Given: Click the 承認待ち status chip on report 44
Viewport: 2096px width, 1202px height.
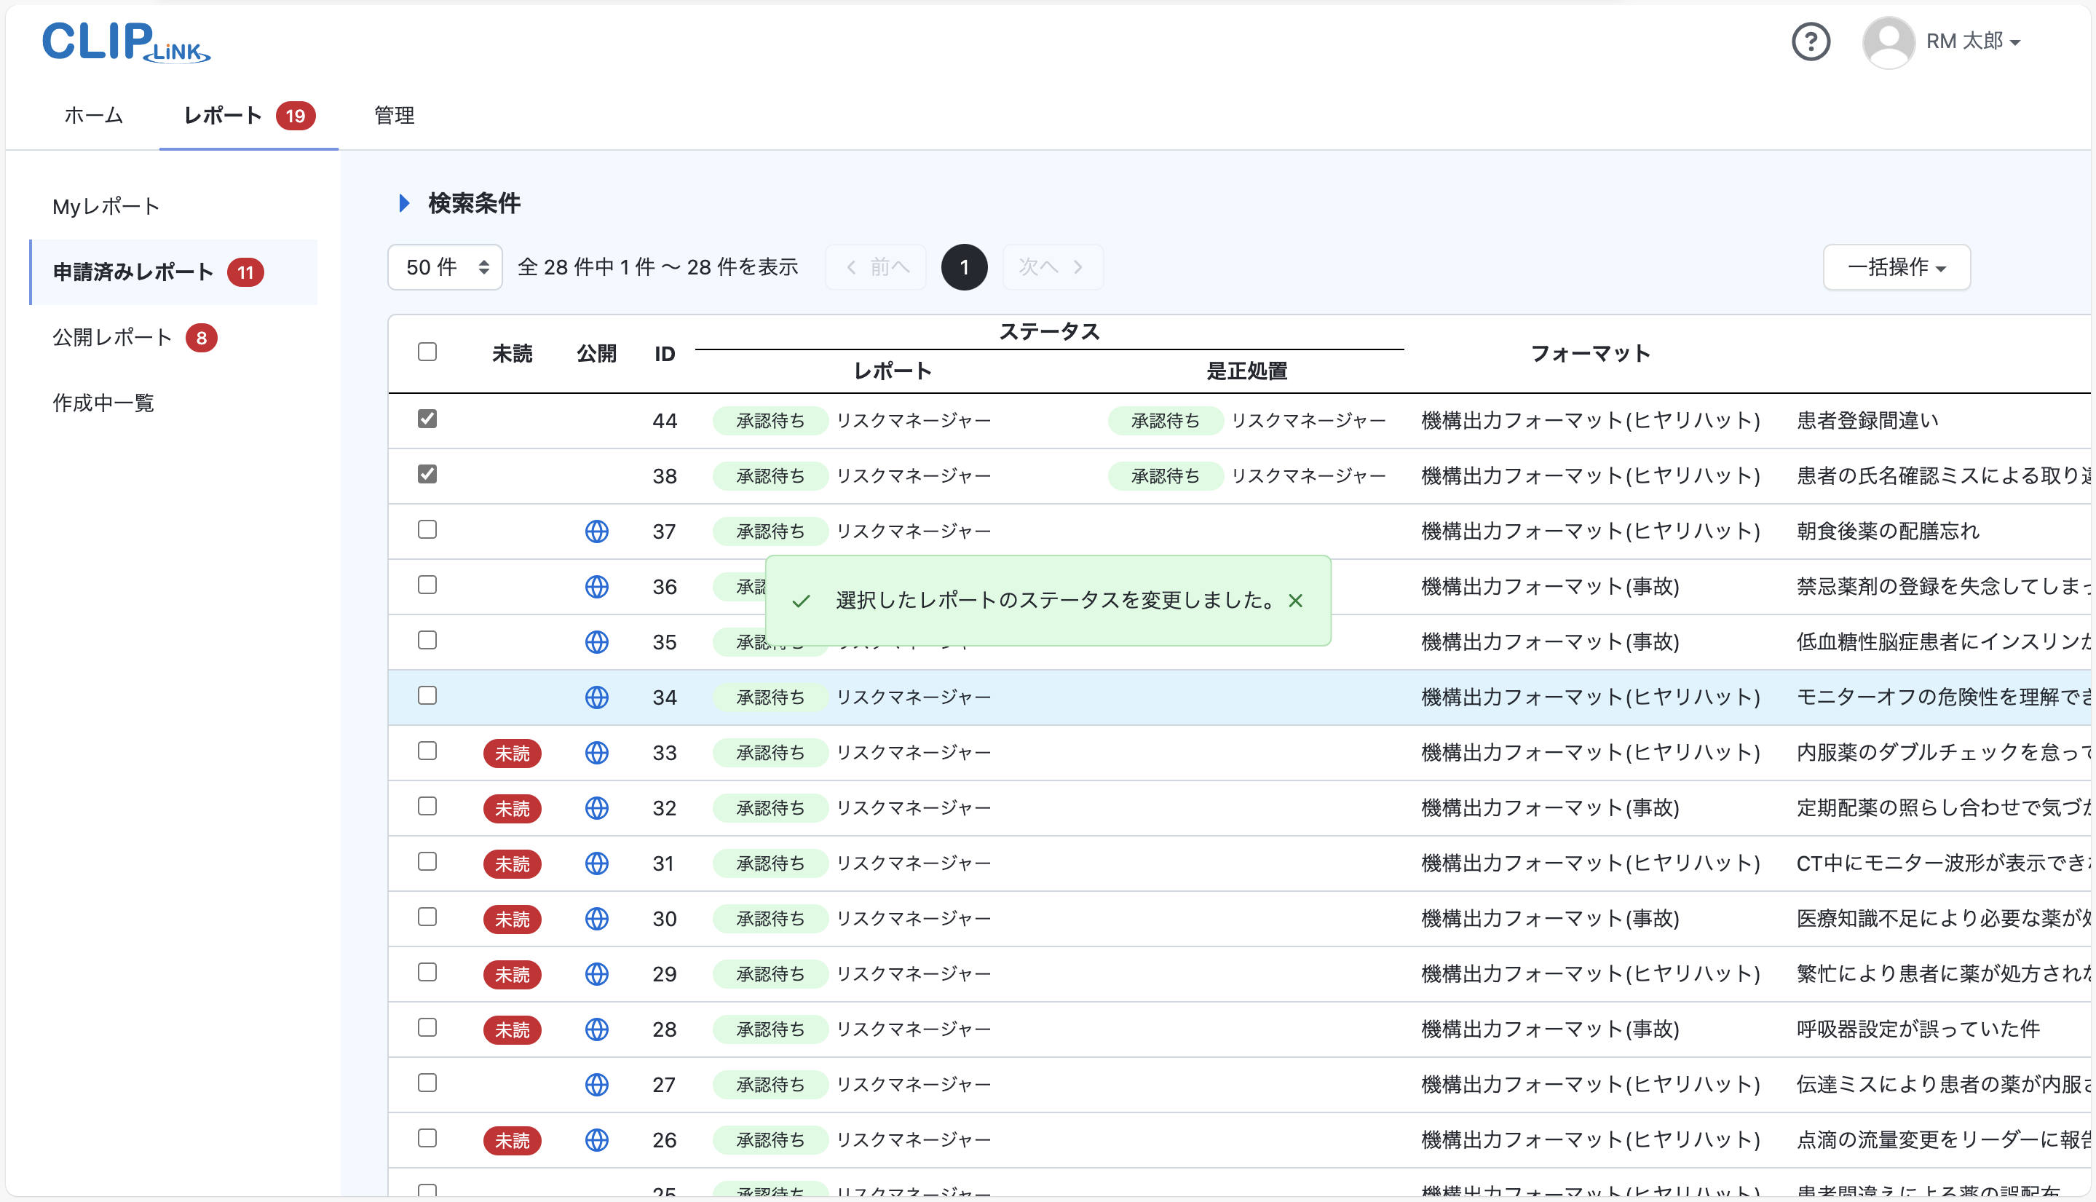Looking at the screenshot, I should pos(770,420).
